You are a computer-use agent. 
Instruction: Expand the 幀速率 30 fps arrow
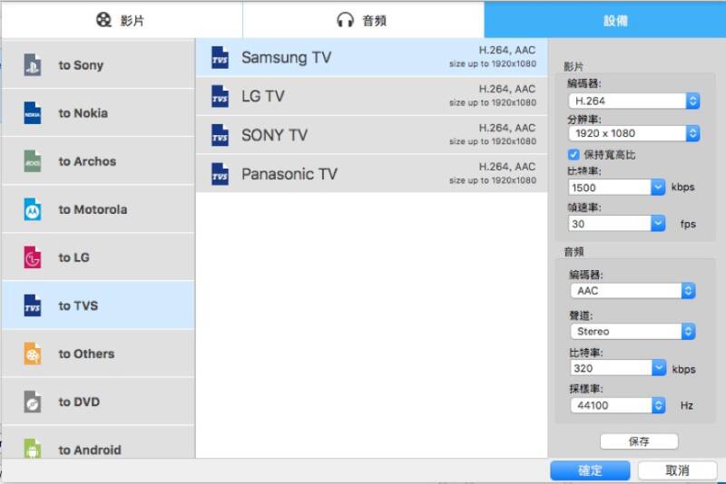tap(658, 224)
